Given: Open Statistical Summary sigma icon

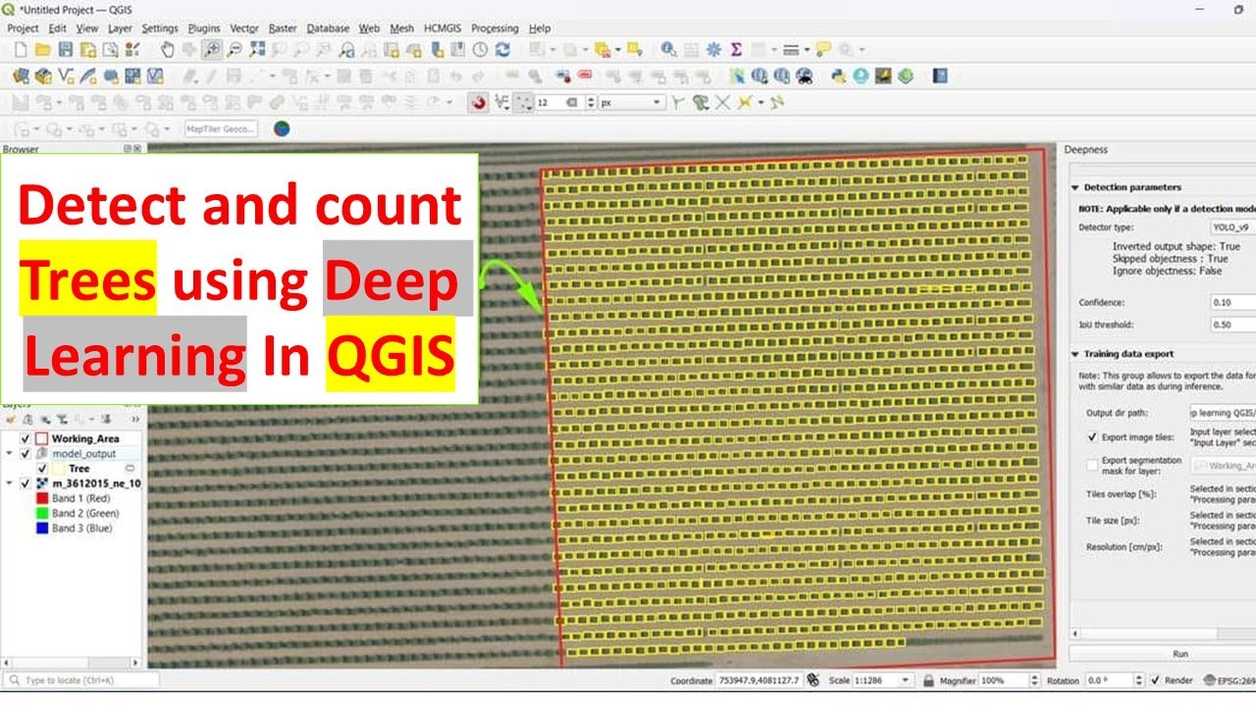Looking at the screenshot, I should 736,49.
